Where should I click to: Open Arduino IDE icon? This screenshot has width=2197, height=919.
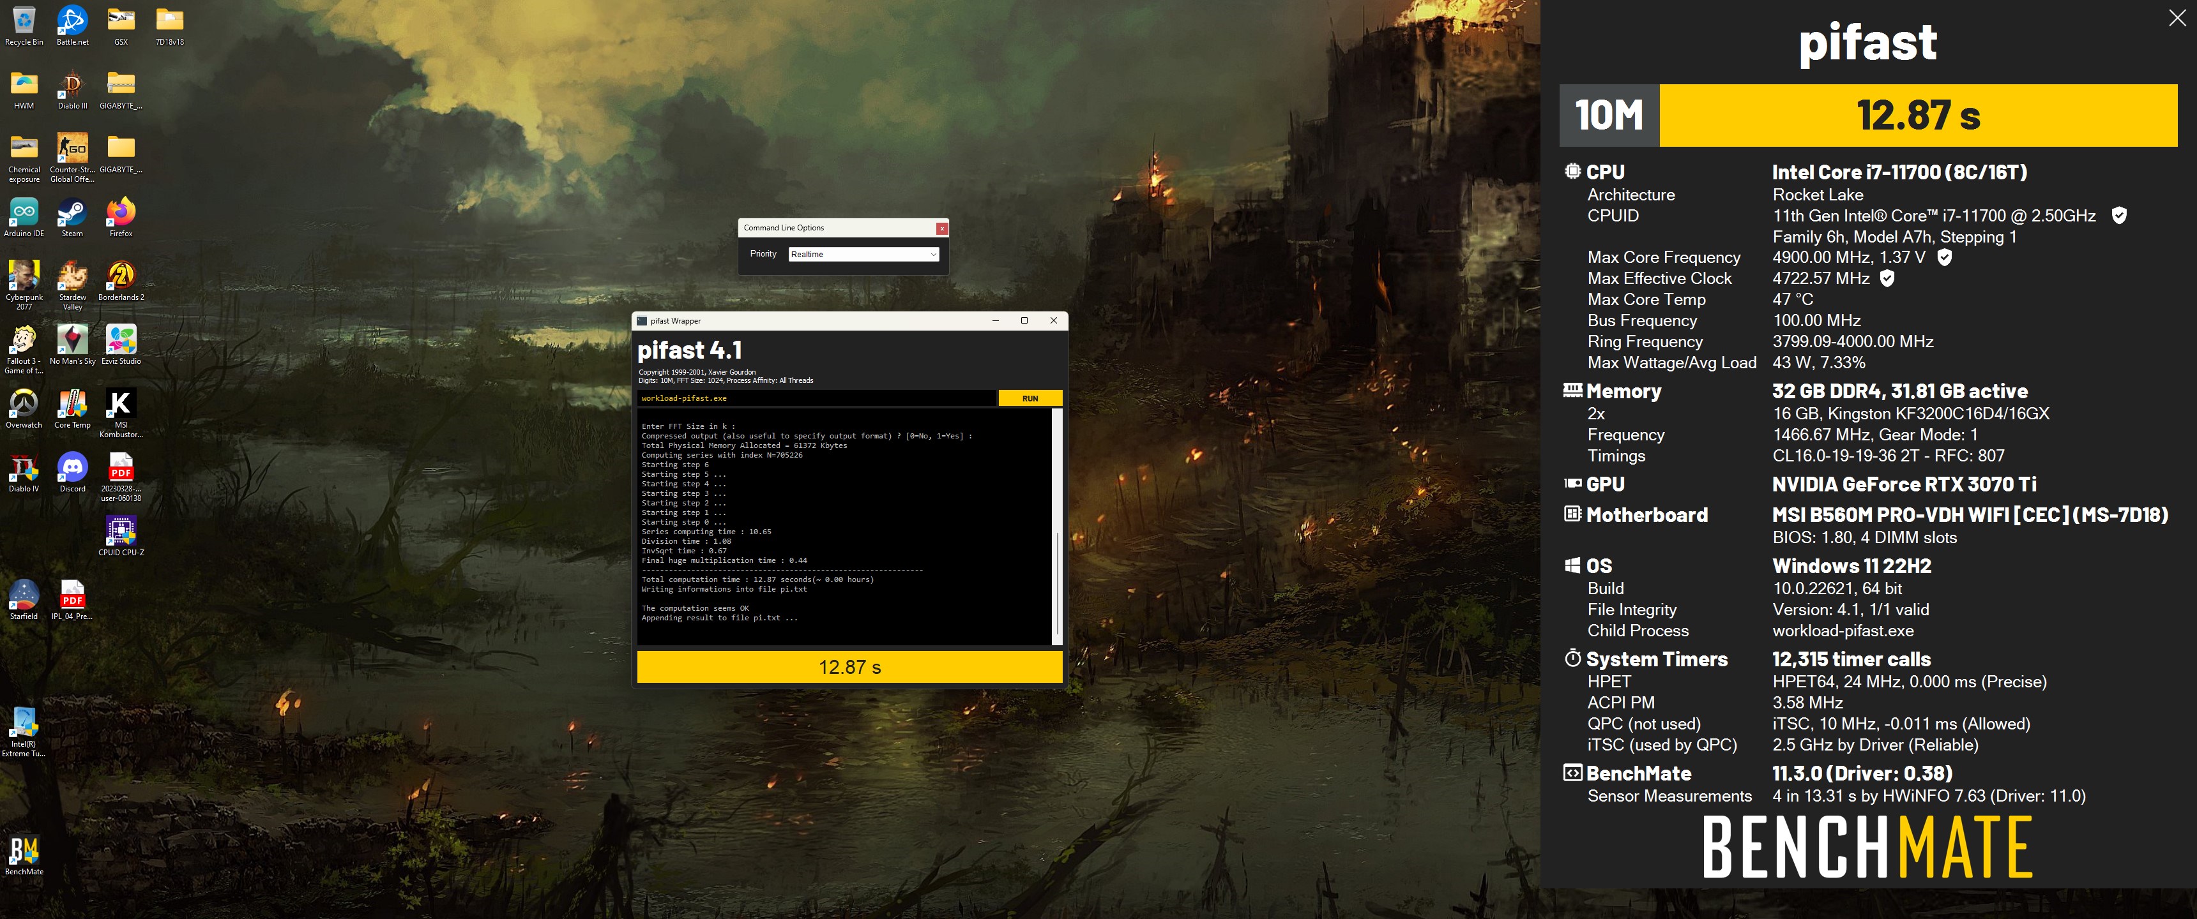point(24,218)
